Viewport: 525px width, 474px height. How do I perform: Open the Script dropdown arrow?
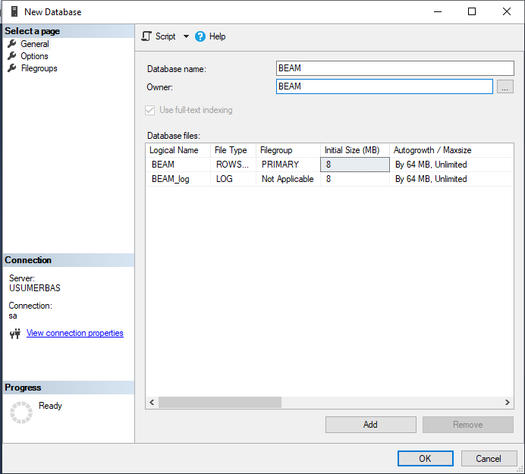186,36
